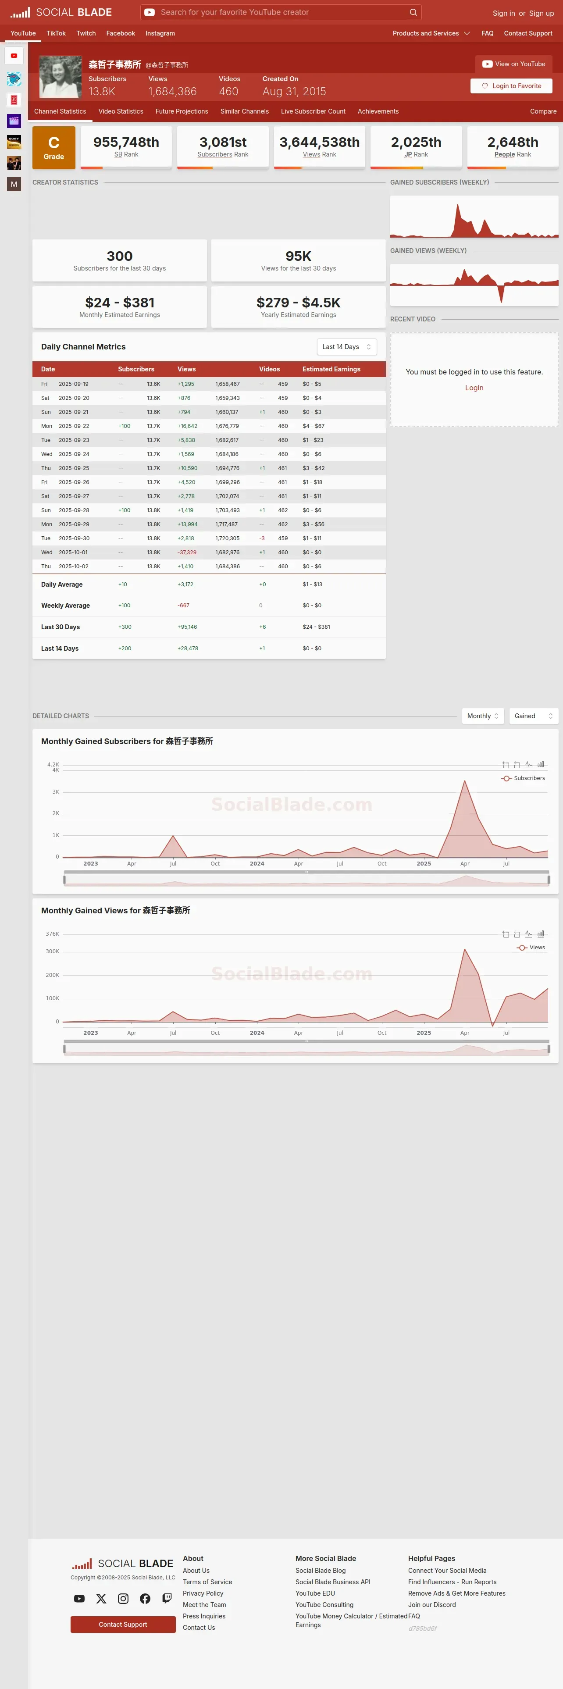Open the Last 14 Days dropdown
The image size is (563, 1689).
tap(347, 347)
